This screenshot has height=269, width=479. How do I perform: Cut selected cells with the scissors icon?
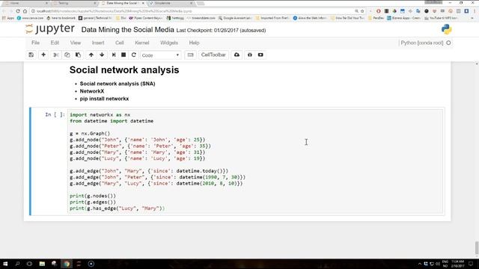pos(55,55)
